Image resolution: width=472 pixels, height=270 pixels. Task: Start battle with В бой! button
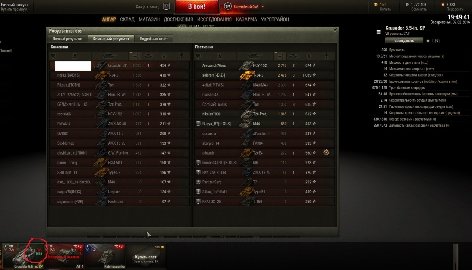click(x=197, y=6)
